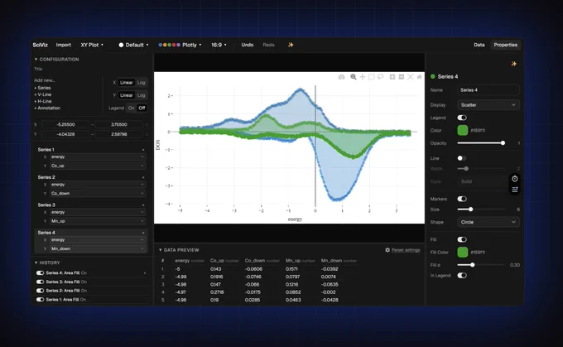
Task: Remove Series 3 with its x icon
Action: pos(143,205)
